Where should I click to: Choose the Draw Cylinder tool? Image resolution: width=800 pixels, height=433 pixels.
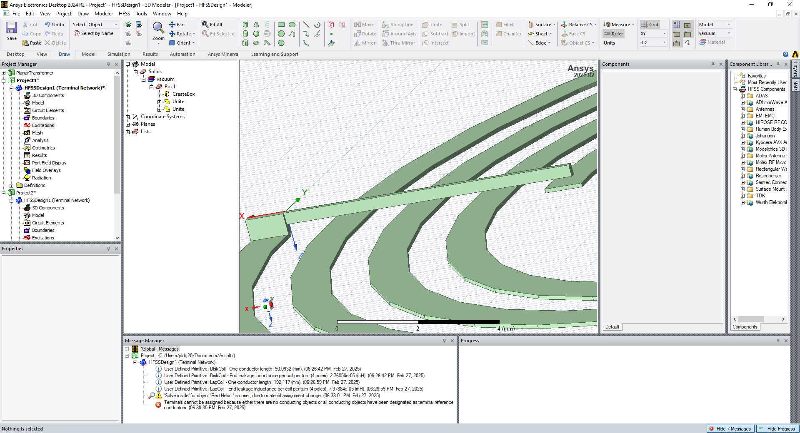(245, 34)
